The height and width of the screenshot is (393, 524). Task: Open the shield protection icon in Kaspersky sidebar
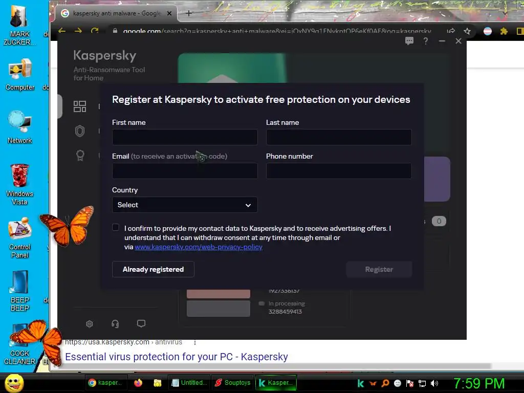79,131
